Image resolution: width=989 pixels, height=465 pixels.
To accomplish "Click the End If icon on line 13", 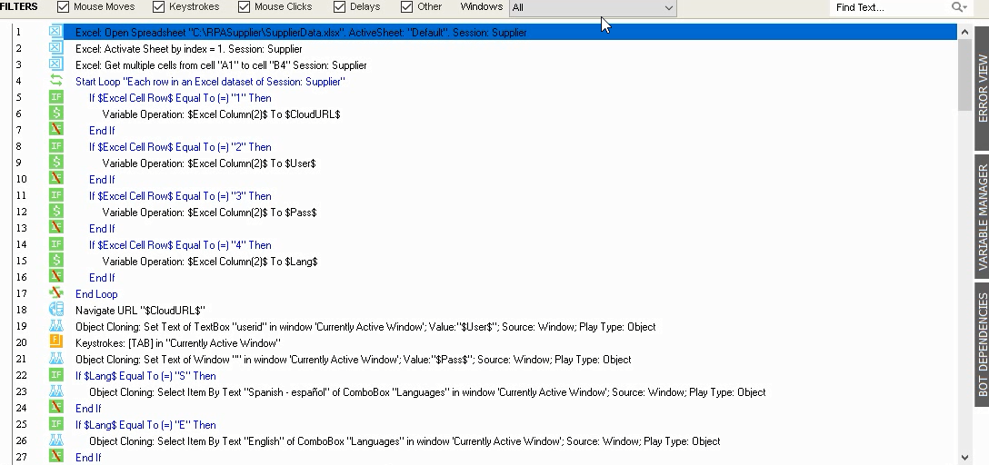I will point(55,228).
